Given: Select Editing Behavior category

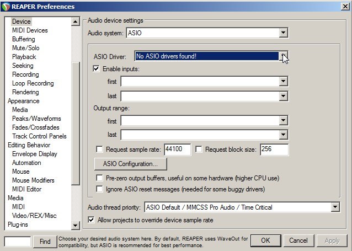Looking at the screenshot, I should click(29, 145).
